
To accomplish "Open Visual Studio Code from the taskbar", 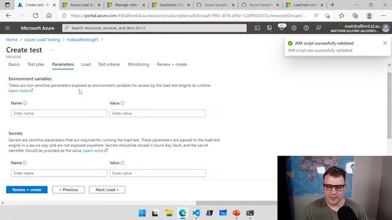I will [x=196, y=213].
